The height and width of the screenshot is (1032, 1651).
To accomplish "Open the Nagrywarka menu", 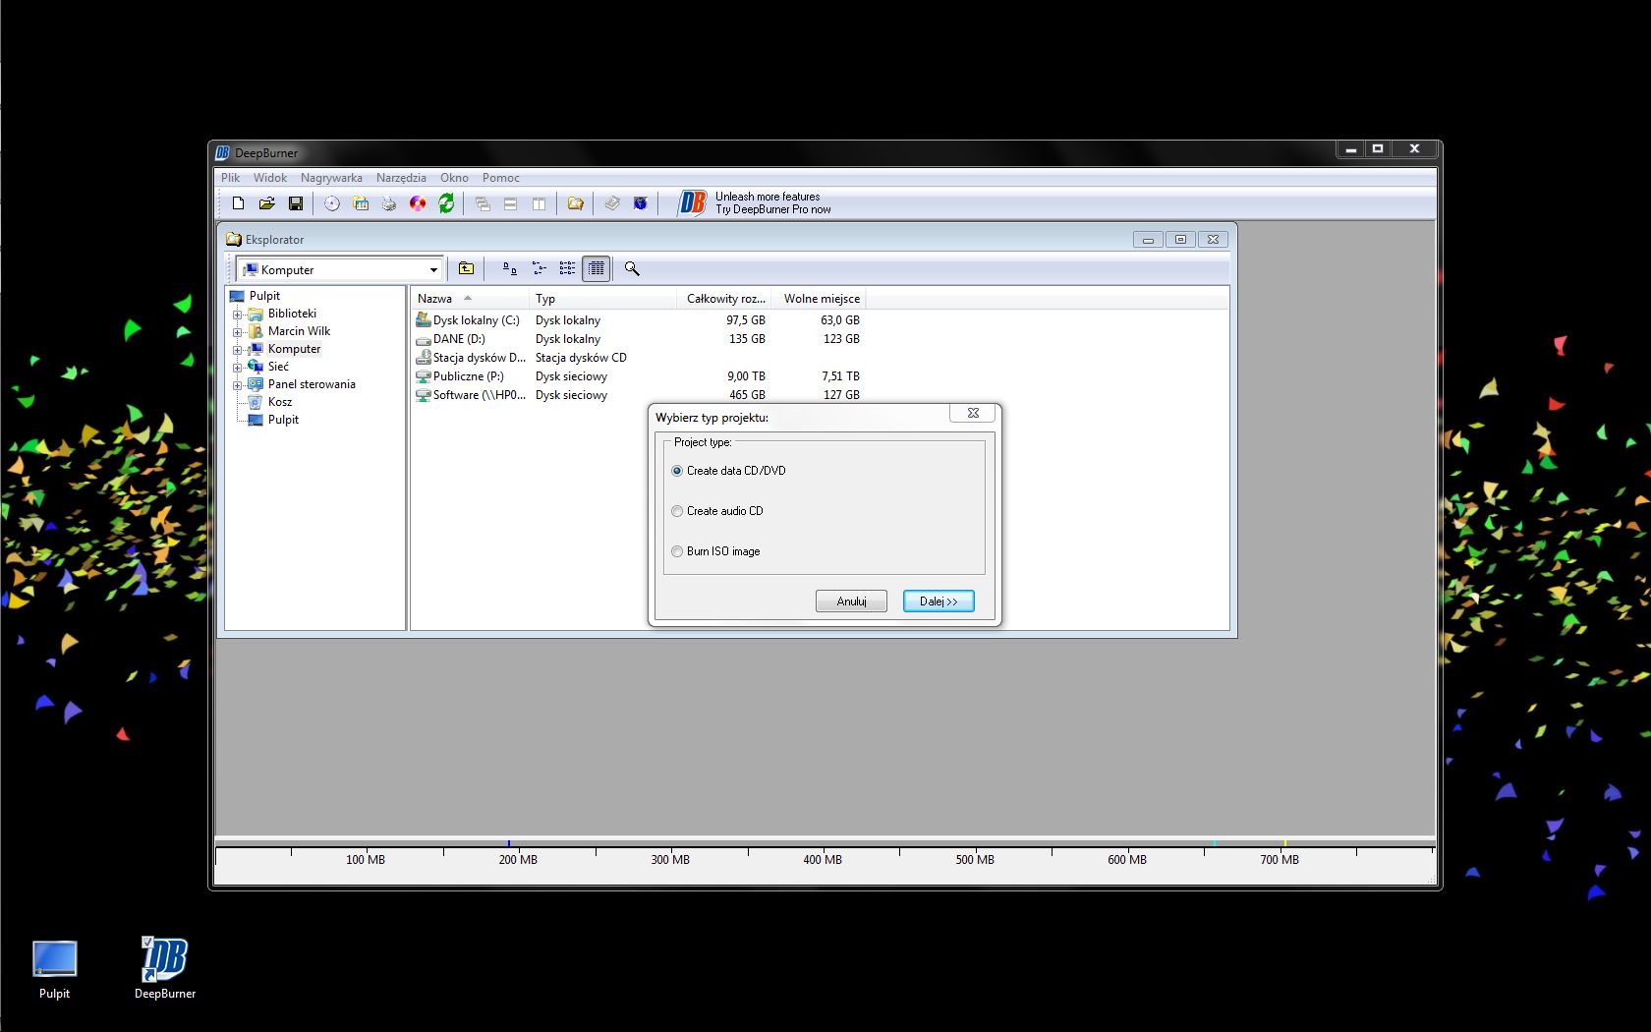I will tap(331, 178).
